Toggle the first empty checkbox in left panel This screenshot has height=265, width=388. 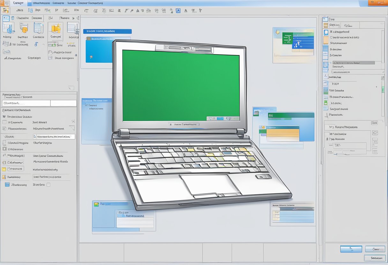pyautogui.click(x=4, y=122)
